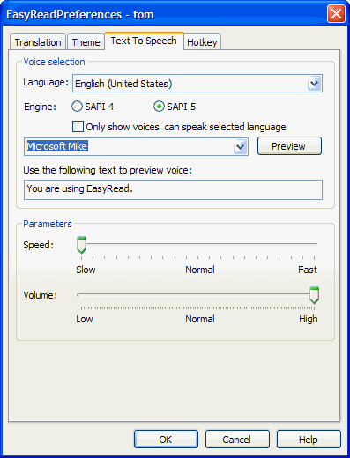350x458 pixels.
Task: Click the Cancel button
Action: pyautogui.click(x=237, y=440)
